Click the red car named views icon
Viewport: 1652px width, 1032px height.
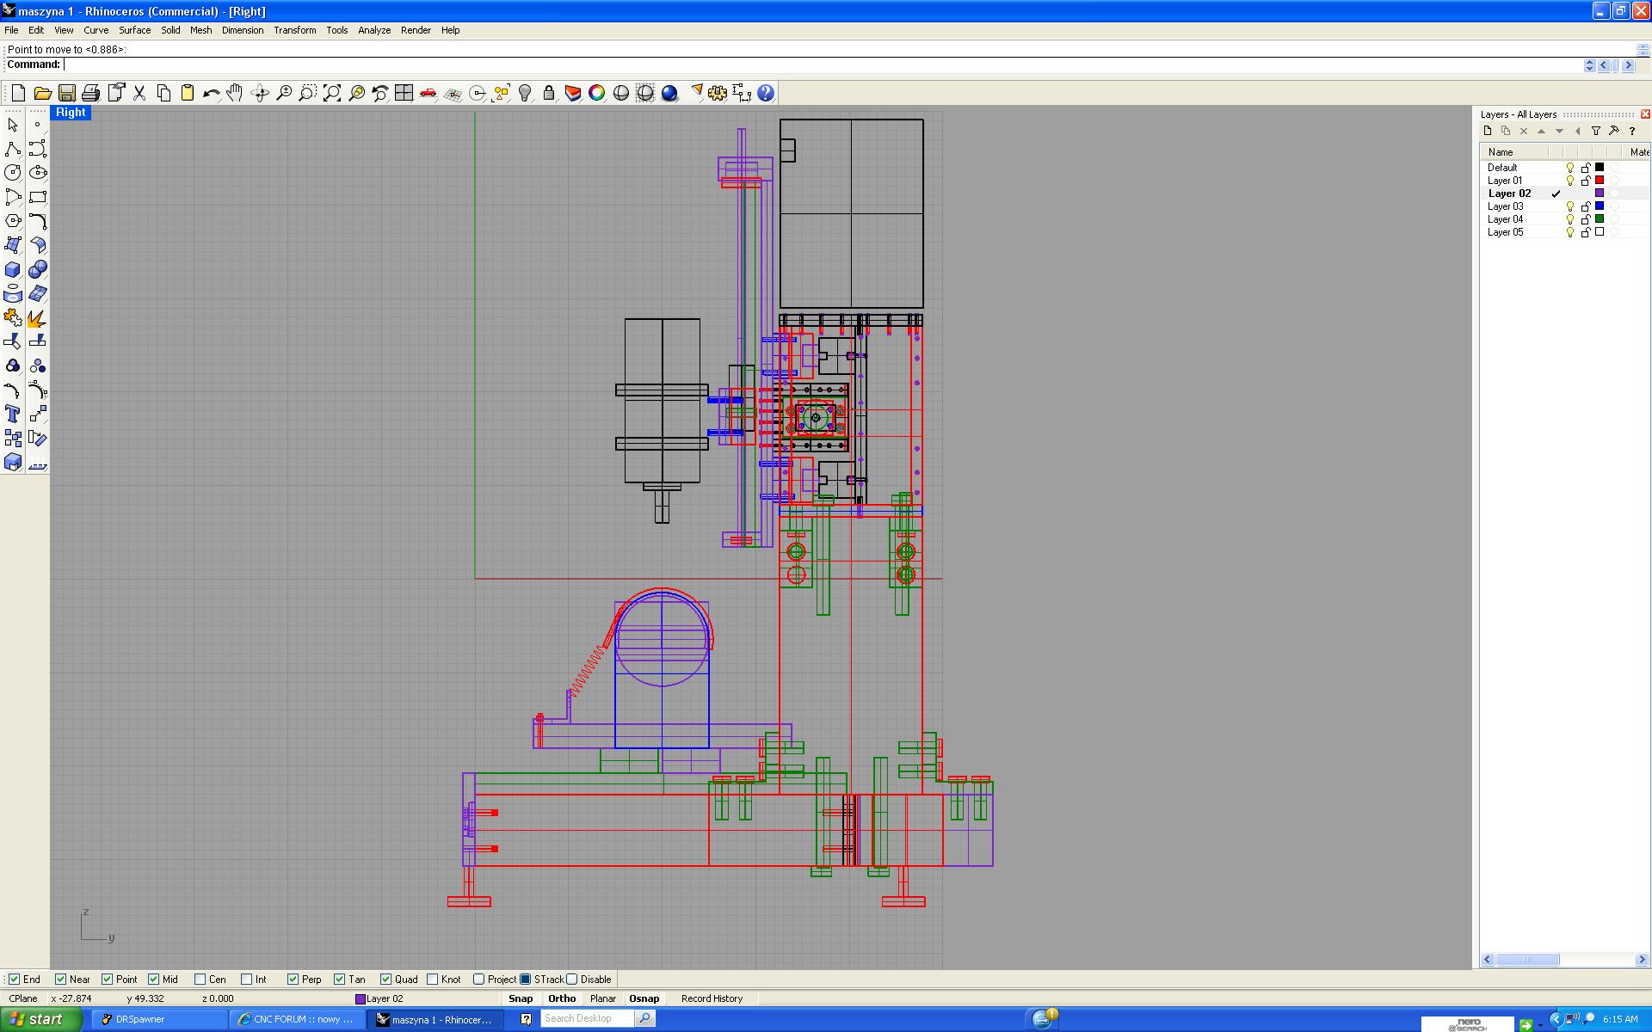[x=428, y=93]
